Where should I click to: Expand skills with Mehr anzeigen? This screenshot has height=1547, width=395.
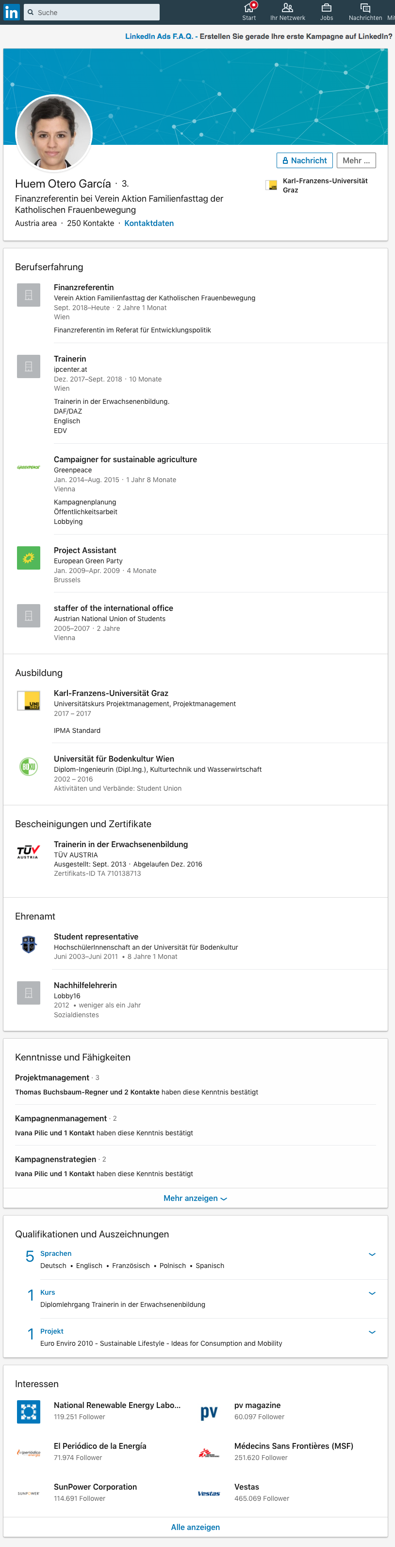(x=196, y=1198)
